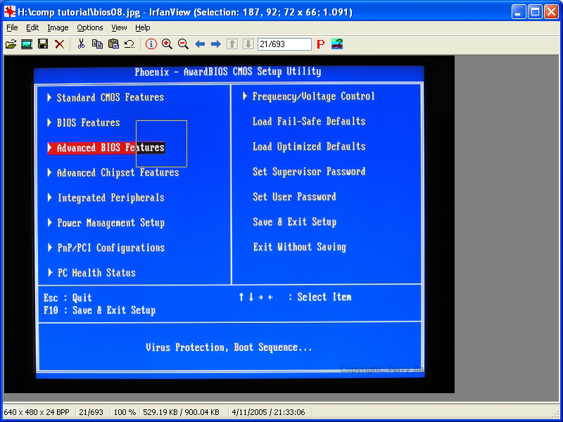Click the grayed next page down arrow
Screen dimensions: 563x422
pyautogui.click(x=248, y=44)
